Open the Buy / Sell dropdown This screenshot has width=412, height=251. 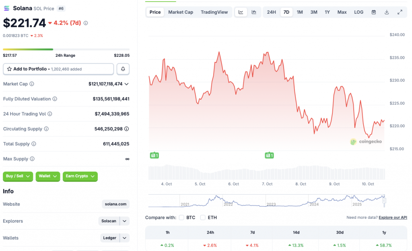coord(18,176)
